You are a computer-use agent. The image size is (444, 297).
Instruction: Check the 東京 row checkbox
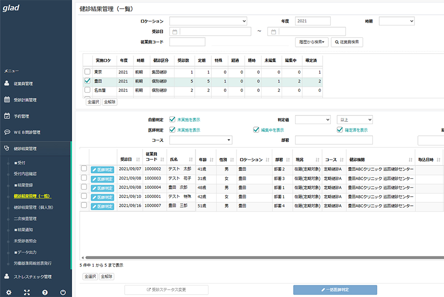88,72
